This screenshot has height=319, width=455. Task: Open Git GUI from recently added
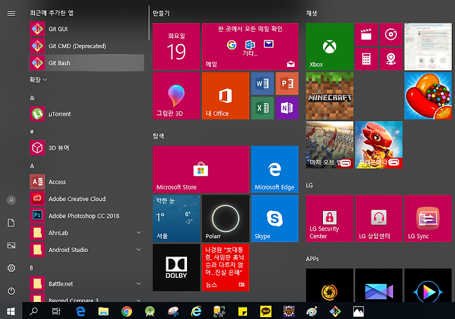click(87, 29)
